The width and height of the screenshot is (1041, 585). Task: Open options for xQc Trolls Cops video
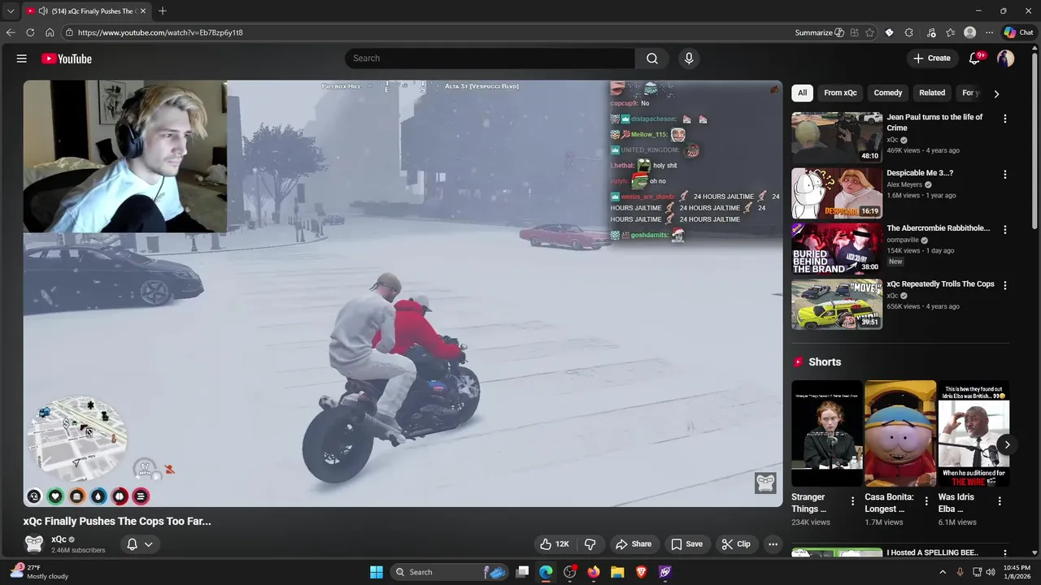click(x=1005, y=285)
